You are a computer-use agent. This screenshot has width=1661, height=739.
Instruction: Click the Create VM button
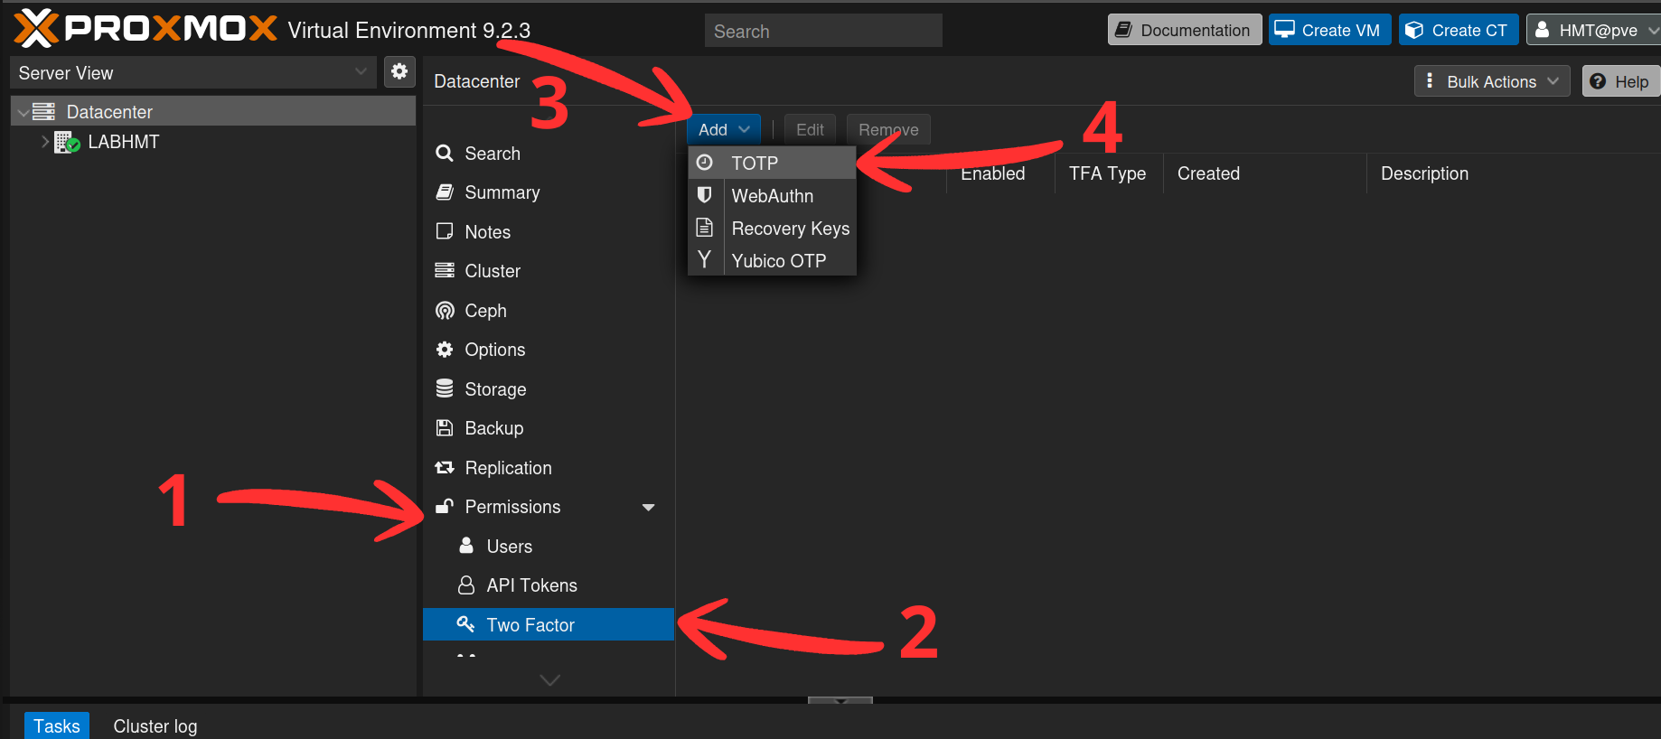point(1330,30)
